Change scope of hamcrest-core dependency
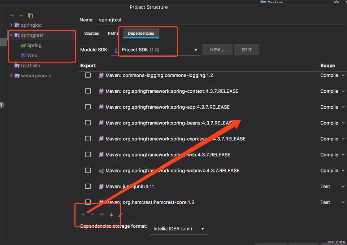 [332, 202]
